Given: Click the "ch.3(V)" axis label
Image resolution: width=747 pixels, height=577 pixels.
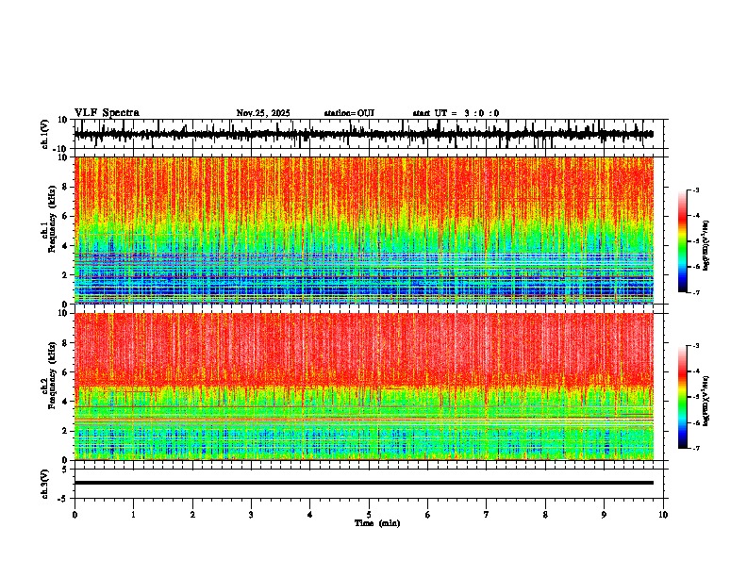Looking at the screenshot, I should coord(45,484).
